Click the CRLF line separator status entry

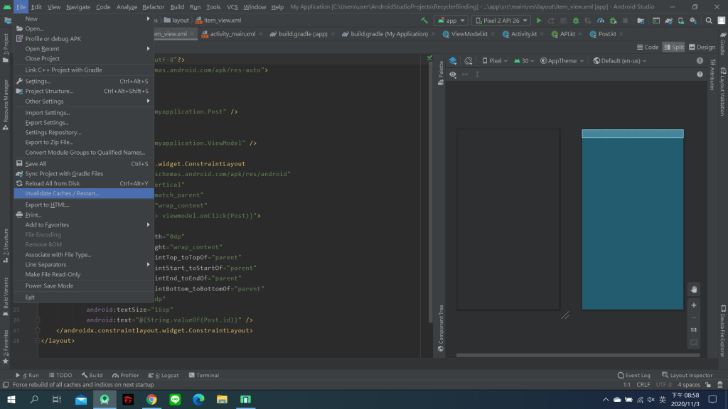pyautogui.click(x=643, y=385)
